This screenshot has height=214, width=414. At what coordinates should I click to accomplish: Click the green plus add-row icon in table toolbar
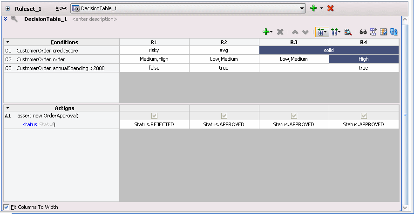[265, 32]
